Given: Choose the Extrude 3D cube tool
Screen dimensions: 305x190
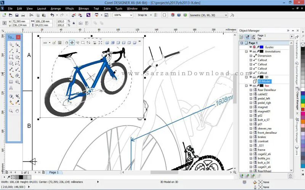Looking at the screenshot, I should click(11, 96).
